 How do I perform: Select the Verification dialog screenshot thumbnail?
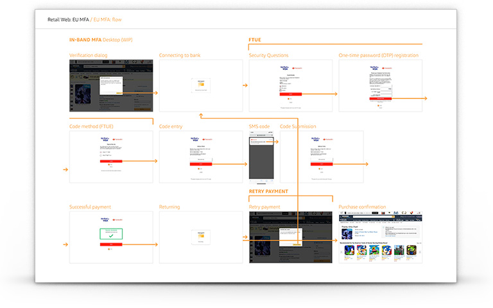click(x=111, y=85)
